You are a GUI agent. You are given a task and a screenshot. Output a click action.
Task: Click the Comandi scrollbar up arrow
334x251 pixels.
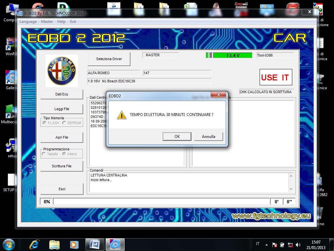tap(291, 176)
